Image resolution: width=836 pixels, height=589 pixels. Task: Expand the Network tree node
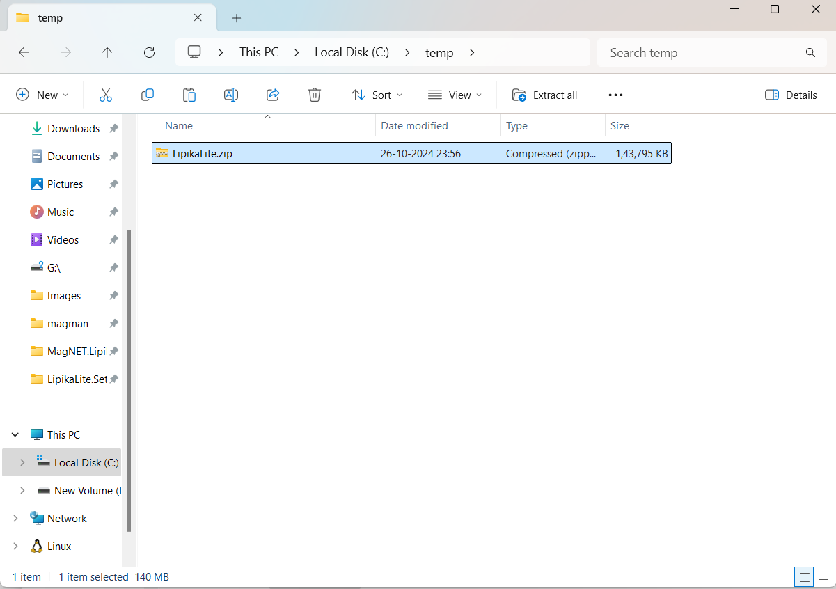click(x=15, y=518)
